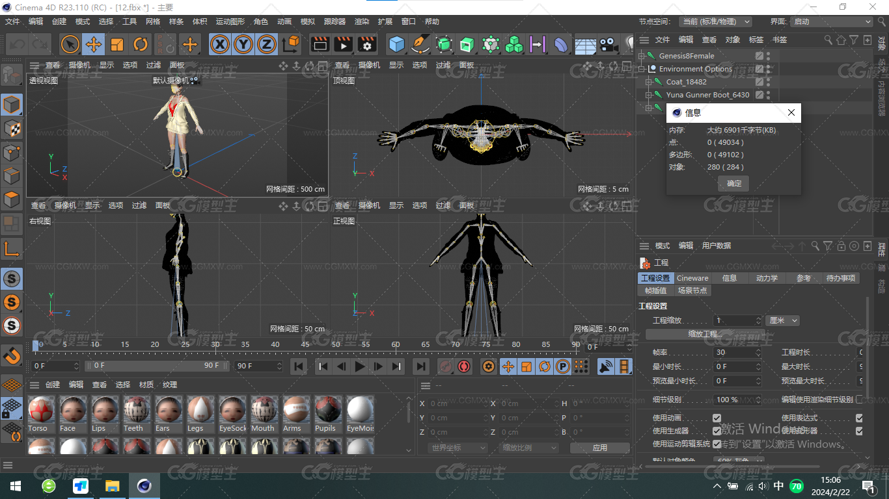Expand the Genesis8Female tree node
The image size is (889, 499).
coord(642,56)
